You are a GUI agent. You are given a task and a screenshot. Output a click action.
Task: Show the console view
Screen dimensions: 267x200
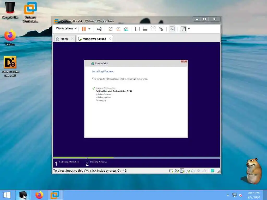pyautogui.click(x=172, y=29)
